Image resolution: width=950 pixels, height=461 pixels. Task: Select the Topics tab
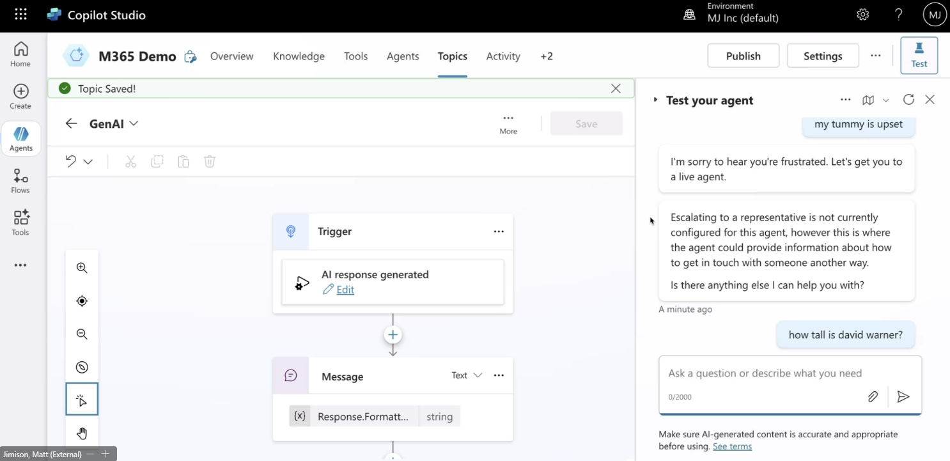(x=453, y=56)
